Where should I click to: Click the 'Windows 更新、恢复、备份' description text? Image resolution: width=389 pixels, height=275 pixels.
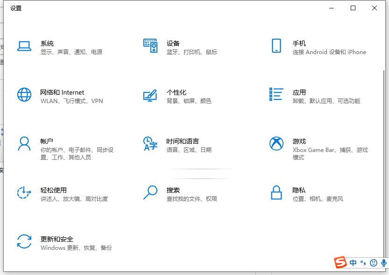pyautogui.click(x=76, y=248)
